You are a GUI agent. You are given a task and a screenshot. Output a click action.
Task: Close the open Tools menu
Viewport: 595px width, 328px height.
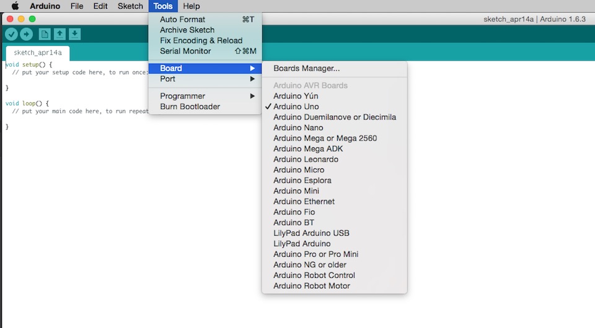pyautogui.click(x=163, y=6)
